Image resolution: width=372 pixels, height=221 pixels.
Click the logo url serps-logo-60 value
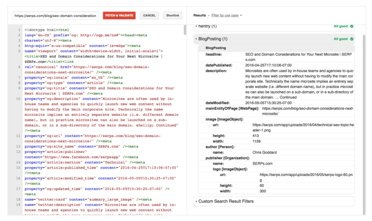306,177
